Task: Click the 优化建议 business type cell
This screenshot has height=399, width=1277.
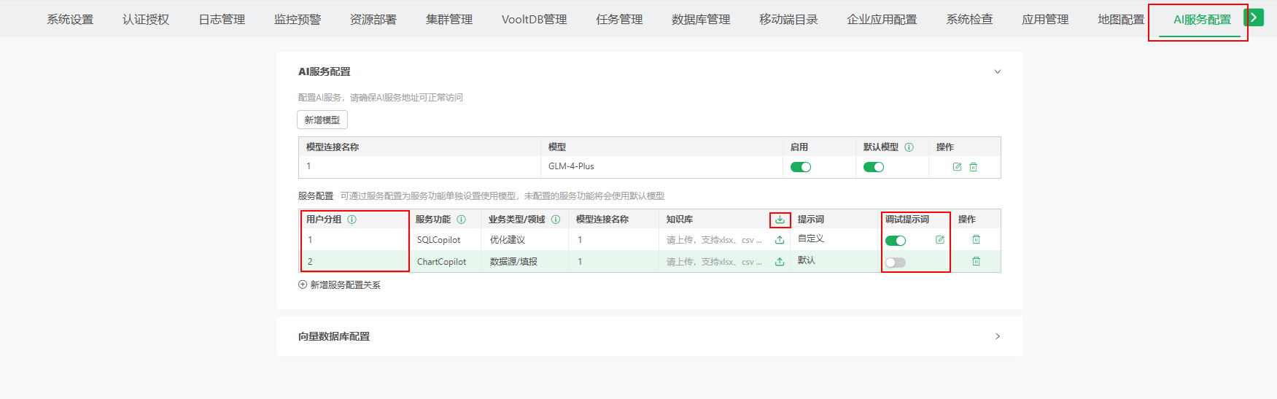Action: [x=508, y=240]
